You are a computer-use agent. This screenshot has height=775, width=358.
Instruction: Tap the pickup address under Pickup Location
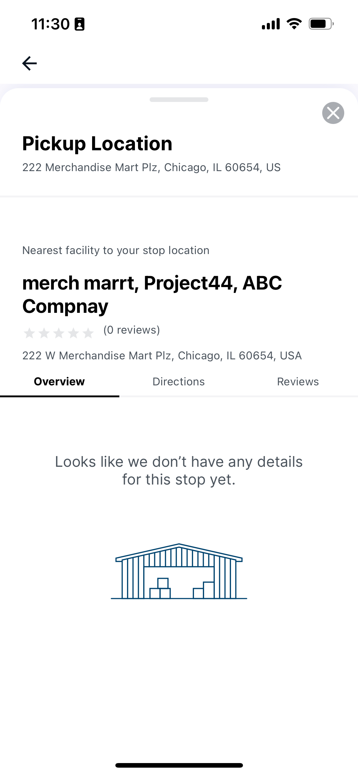coord(151,167)
